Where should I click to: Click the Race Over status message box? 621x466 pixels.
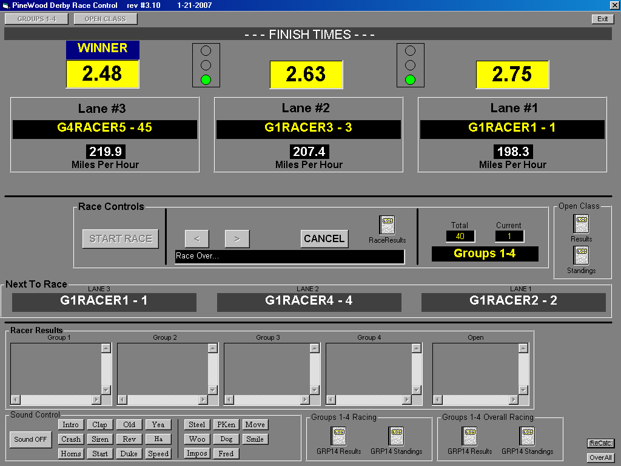(x=289, y=257)
